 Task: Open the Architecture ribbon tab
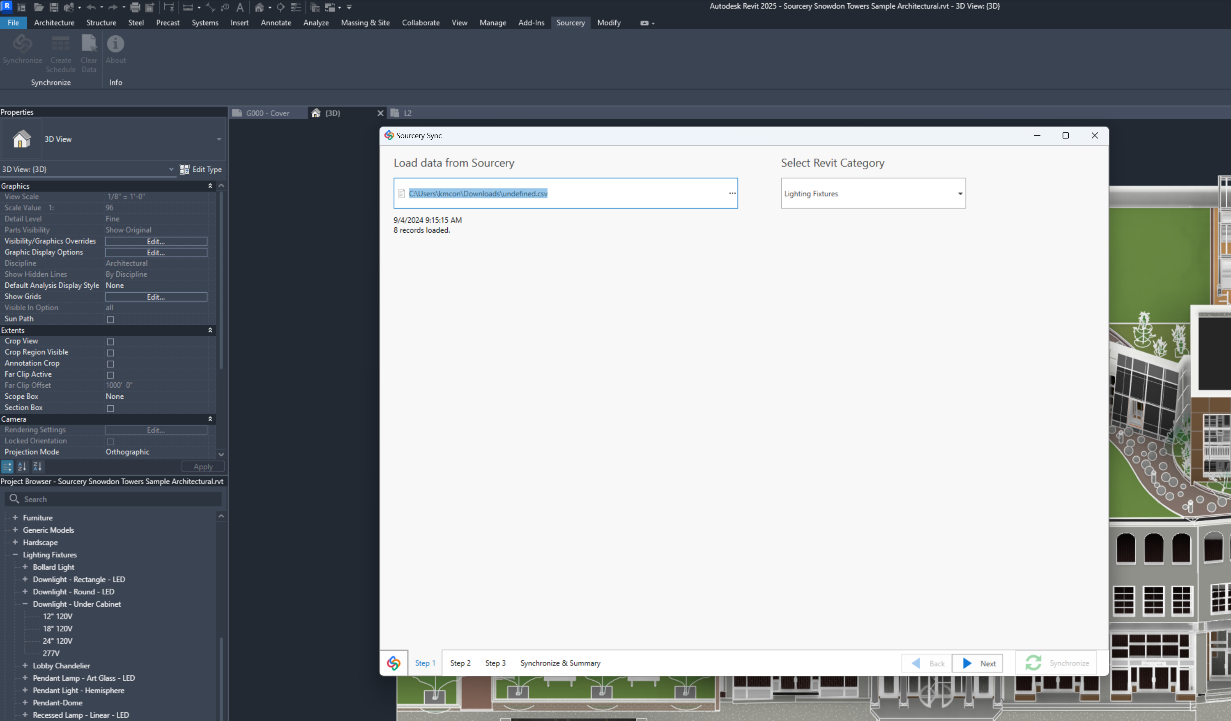pos(54,23)
